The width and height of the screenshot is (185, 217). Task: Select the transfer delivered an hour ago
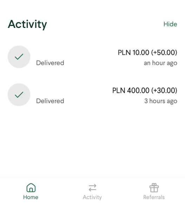92,57
